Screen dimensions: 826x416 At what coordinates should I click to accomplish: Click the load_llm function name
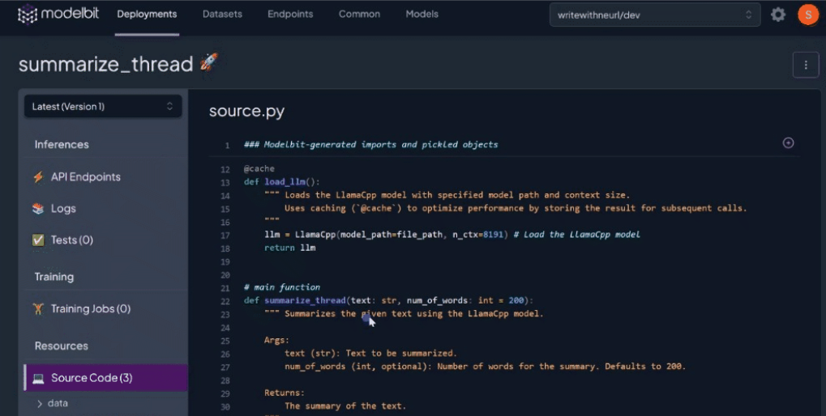pos(285,182)
